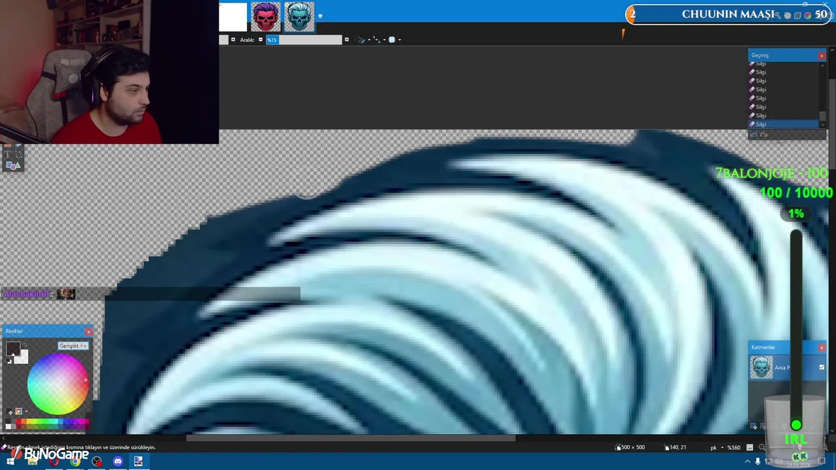Open the blend mode icon
Screen dimensions: 836x470
click(392, 40)
